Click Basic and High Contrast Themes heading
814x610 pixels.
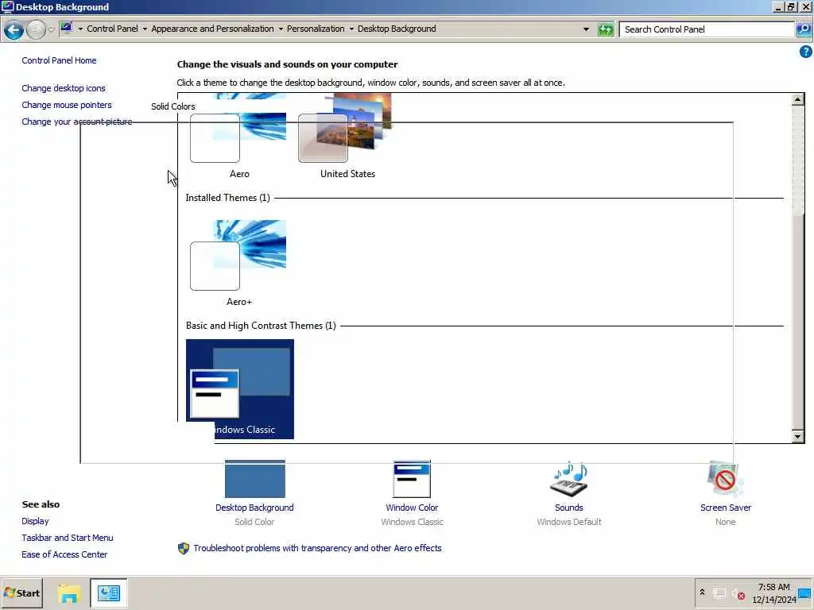(261, 326)
